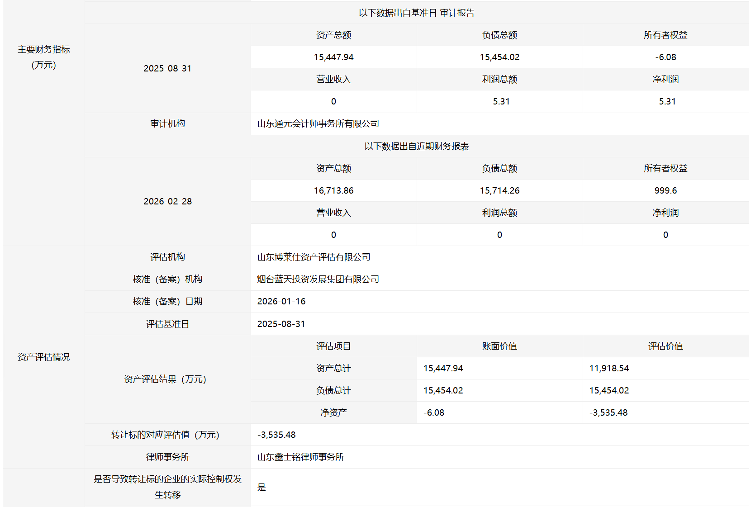Image resolution: width=751 pixels, height=507 pixels.
Task: Click the 以下数据出自基准日 审计报告 header row
Action: [416, 13]
